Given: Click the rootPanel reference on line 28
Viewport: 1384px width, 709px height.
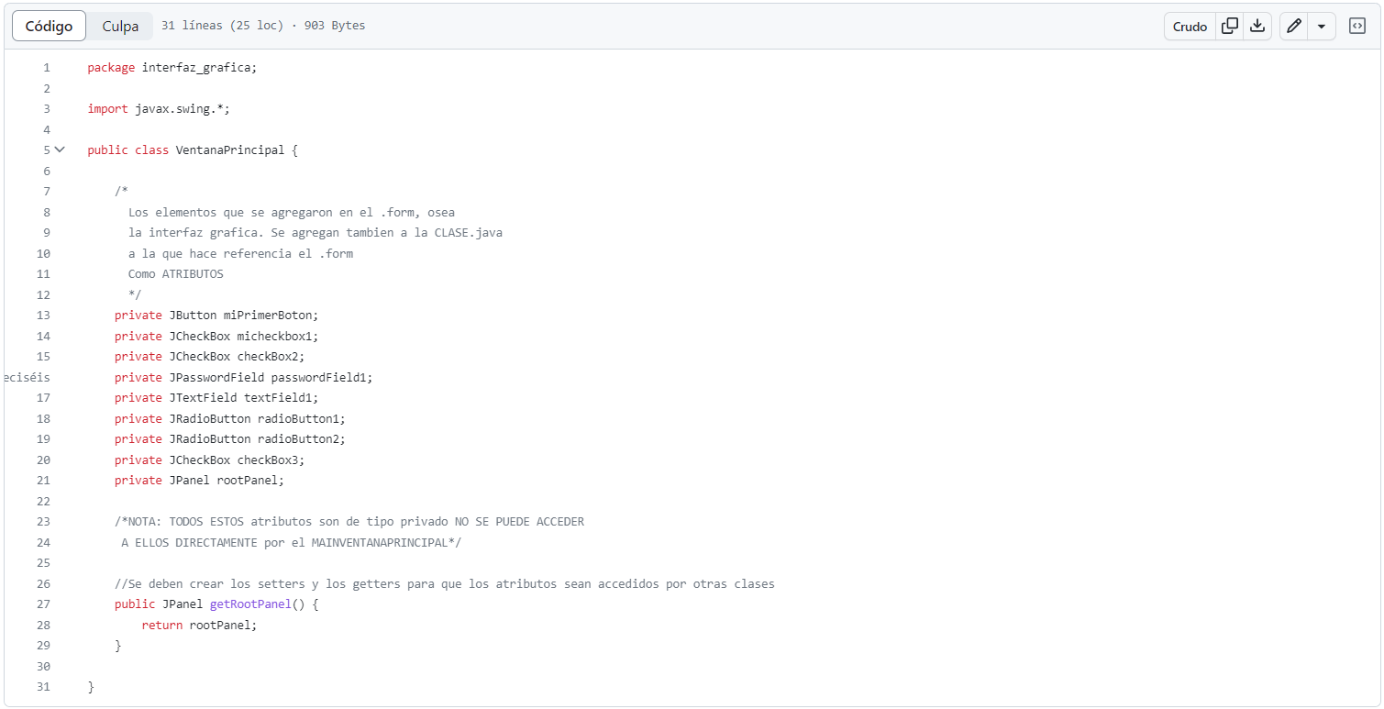Looking at the screenshot, I should tap(221, 625).
